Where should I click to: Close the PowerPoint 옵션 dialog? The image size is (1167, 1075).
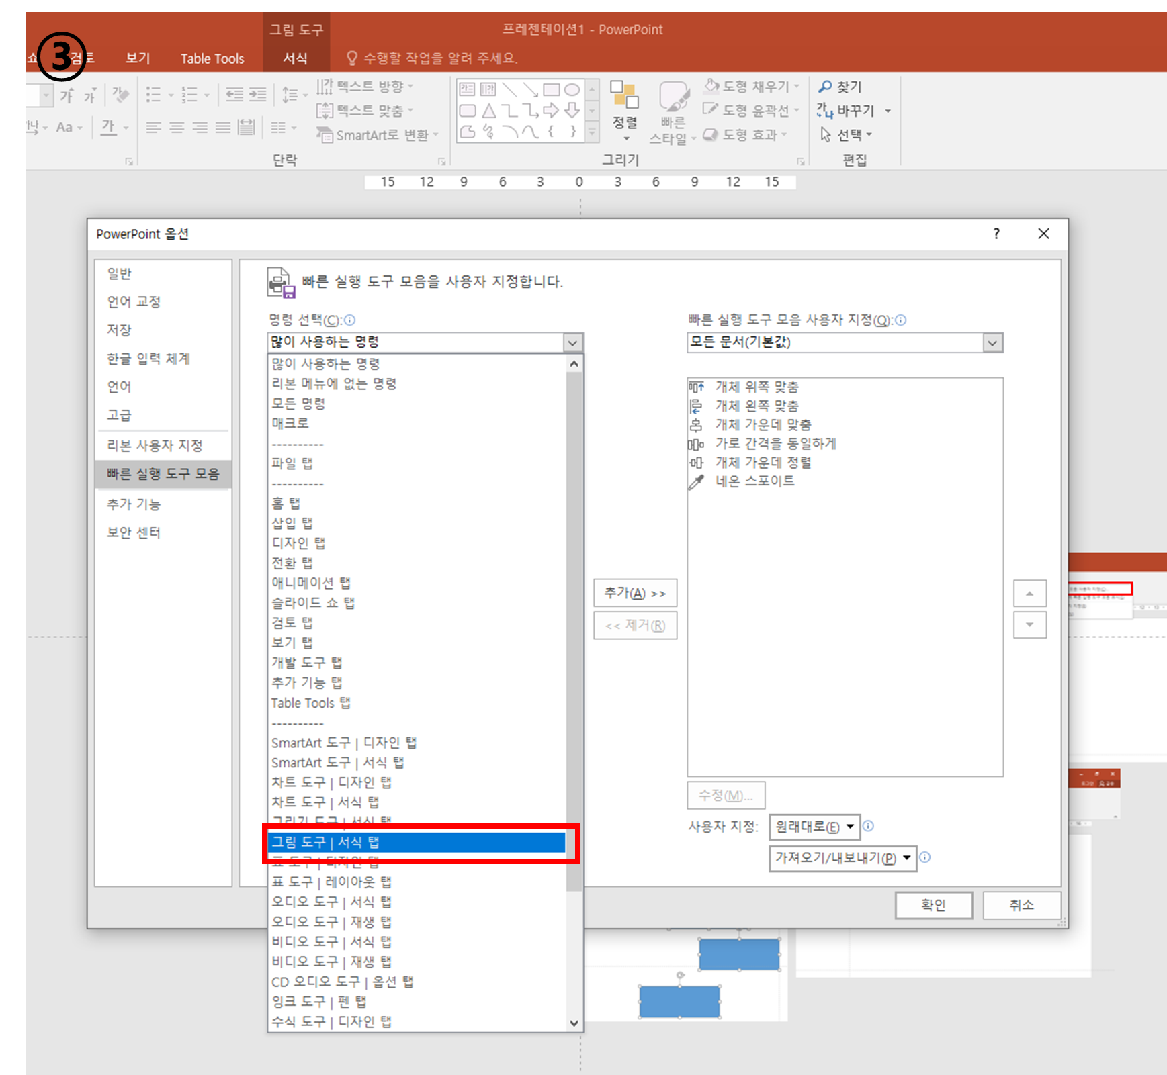click(x=1043, y=234)
